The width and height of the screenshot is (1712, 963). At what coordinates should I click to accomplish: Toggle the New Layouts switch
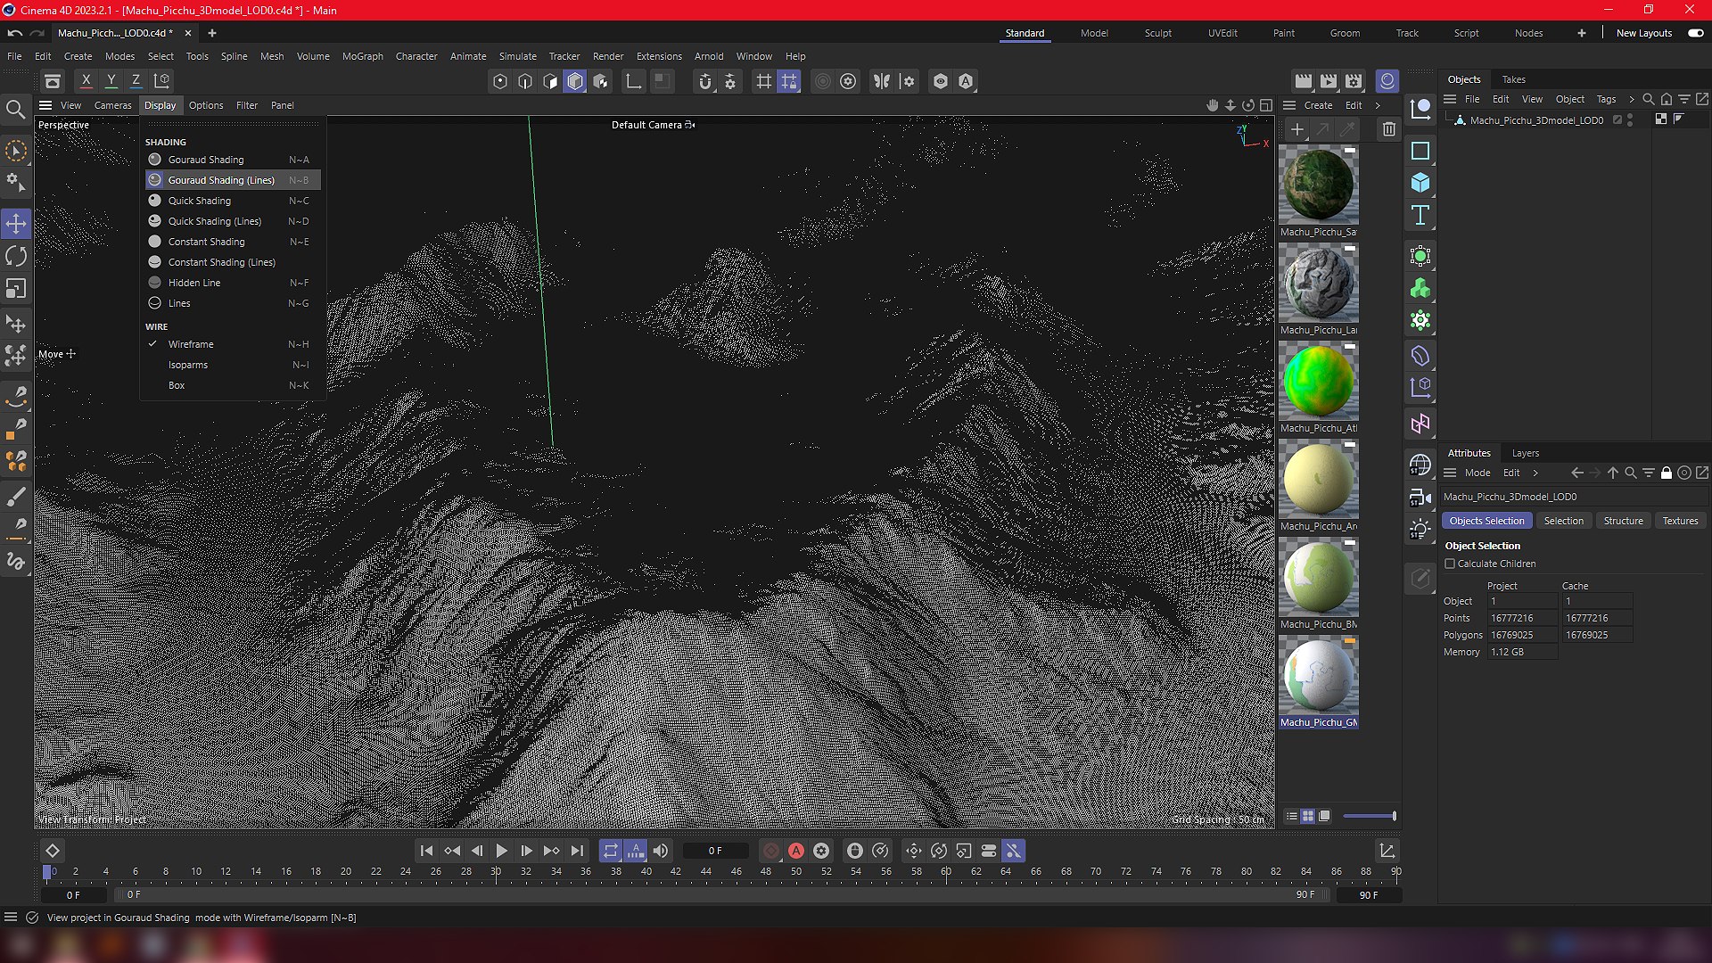tap(1695, 33)
